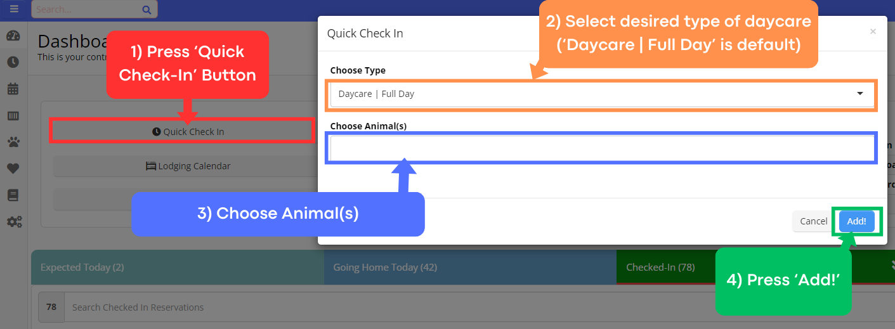Expand the Choose Type dropdown
The image size is (895, 329).
point(601,94)
